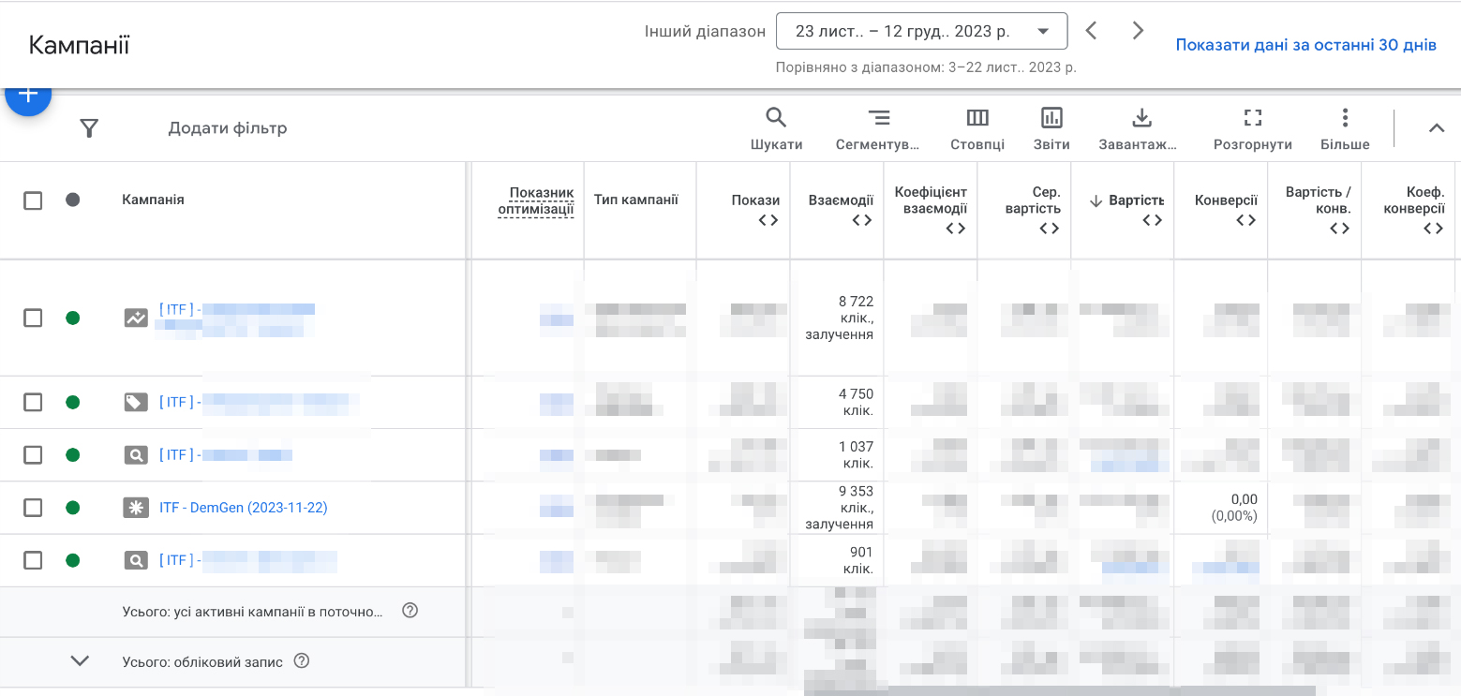Collapse the toolbar with the chevron-up arrow
This screenshot has height=696, width=1461.
click(x=1436, y=128)
